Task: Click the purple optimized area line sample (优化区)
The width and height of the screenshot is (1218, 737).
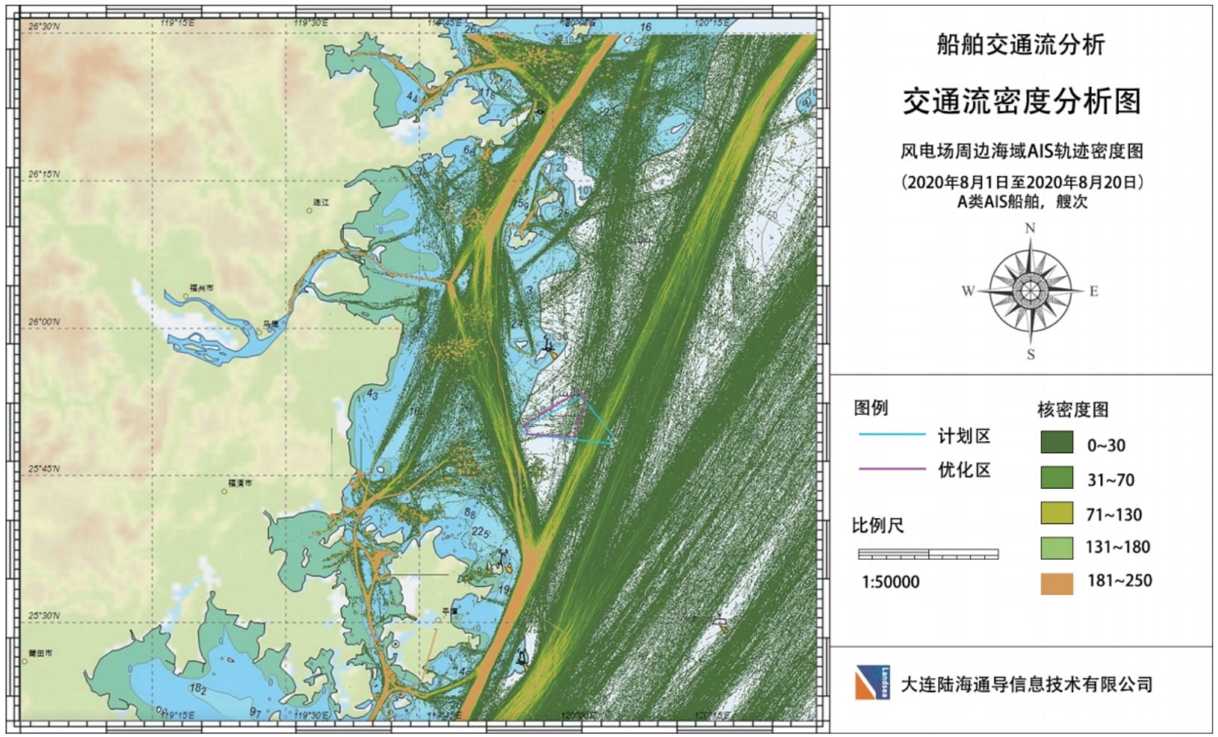Action: [892, 469]
